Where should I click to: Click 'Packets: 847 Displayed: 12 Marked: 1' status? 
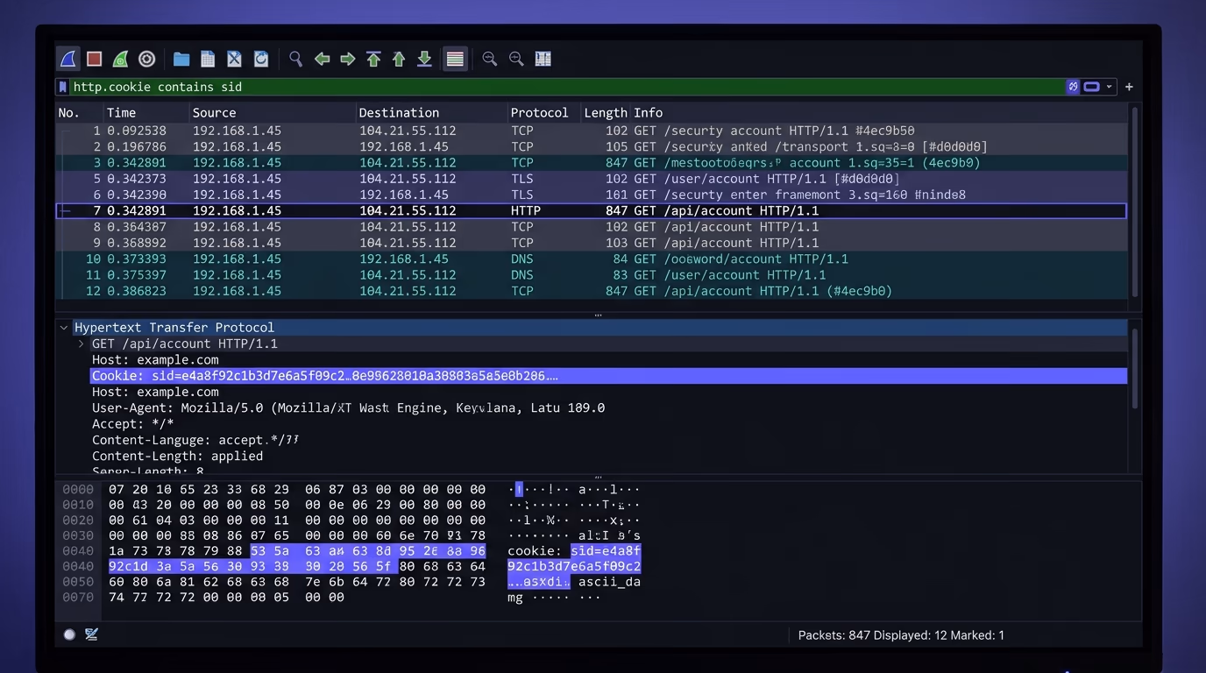901,635
